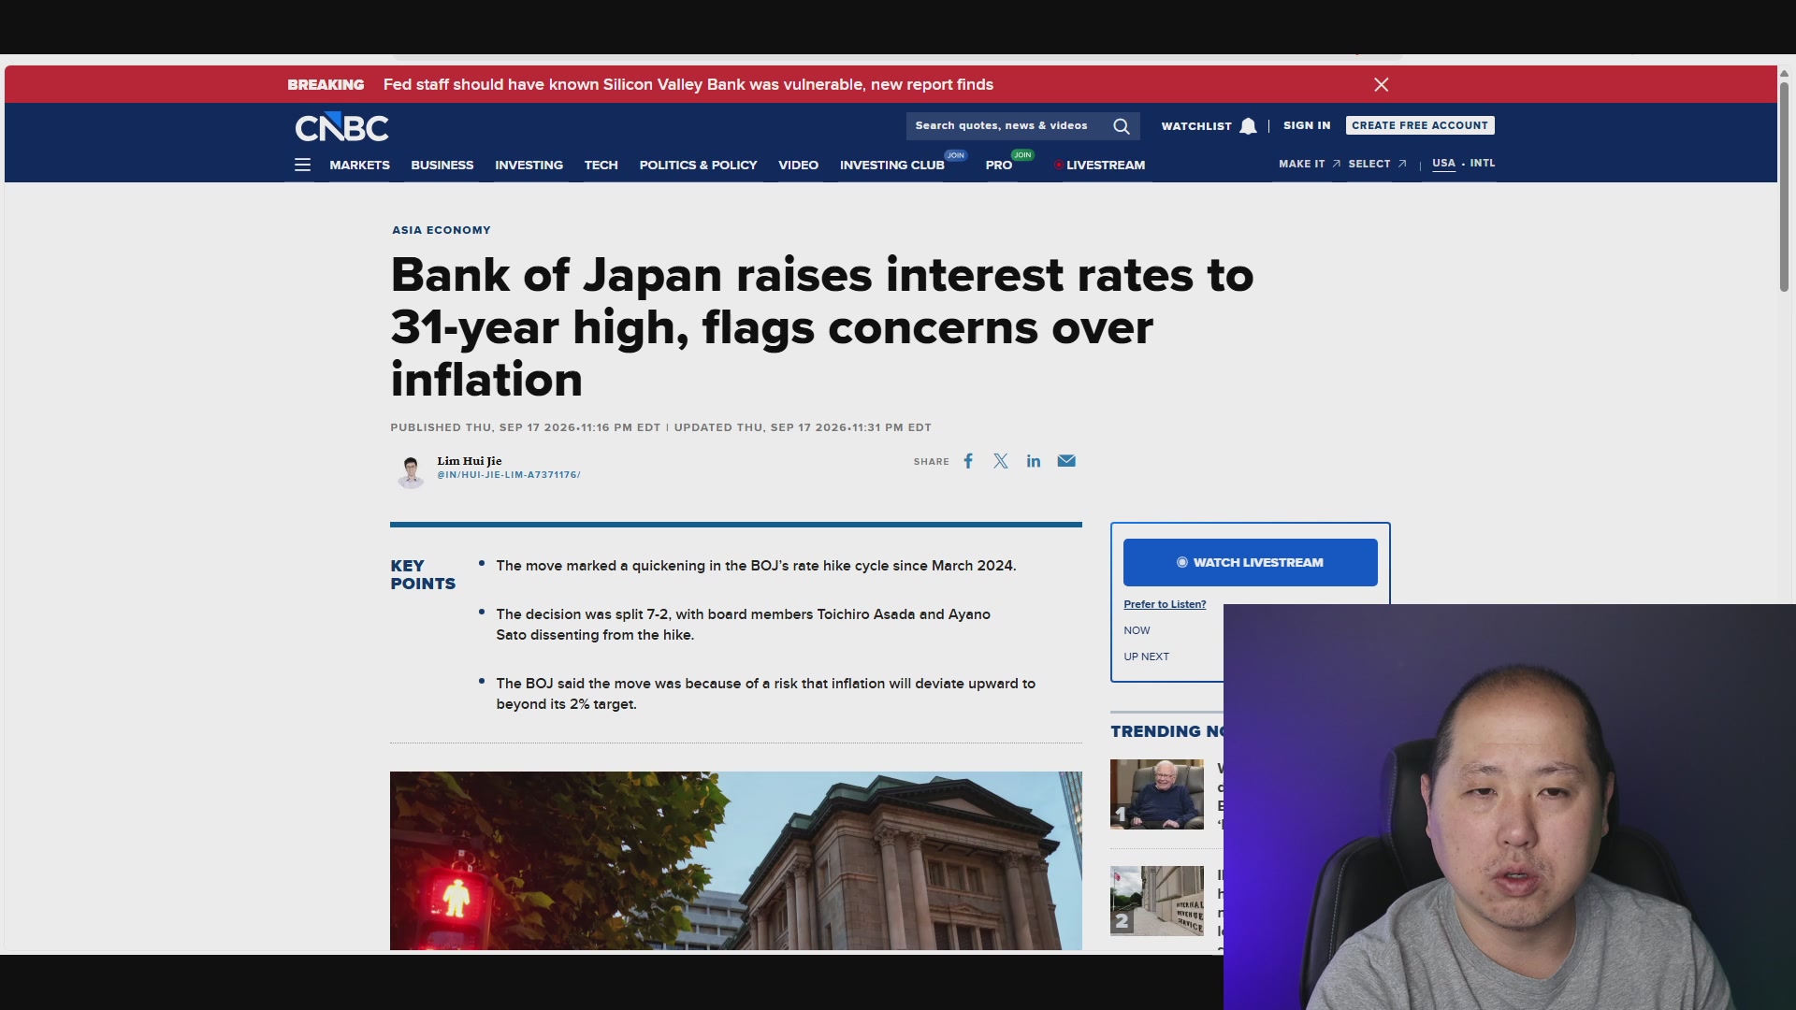Viewport: 1796px width, 1010px height.
Task: Switch to INTL edition
Action: click(x=1482, y=163)
